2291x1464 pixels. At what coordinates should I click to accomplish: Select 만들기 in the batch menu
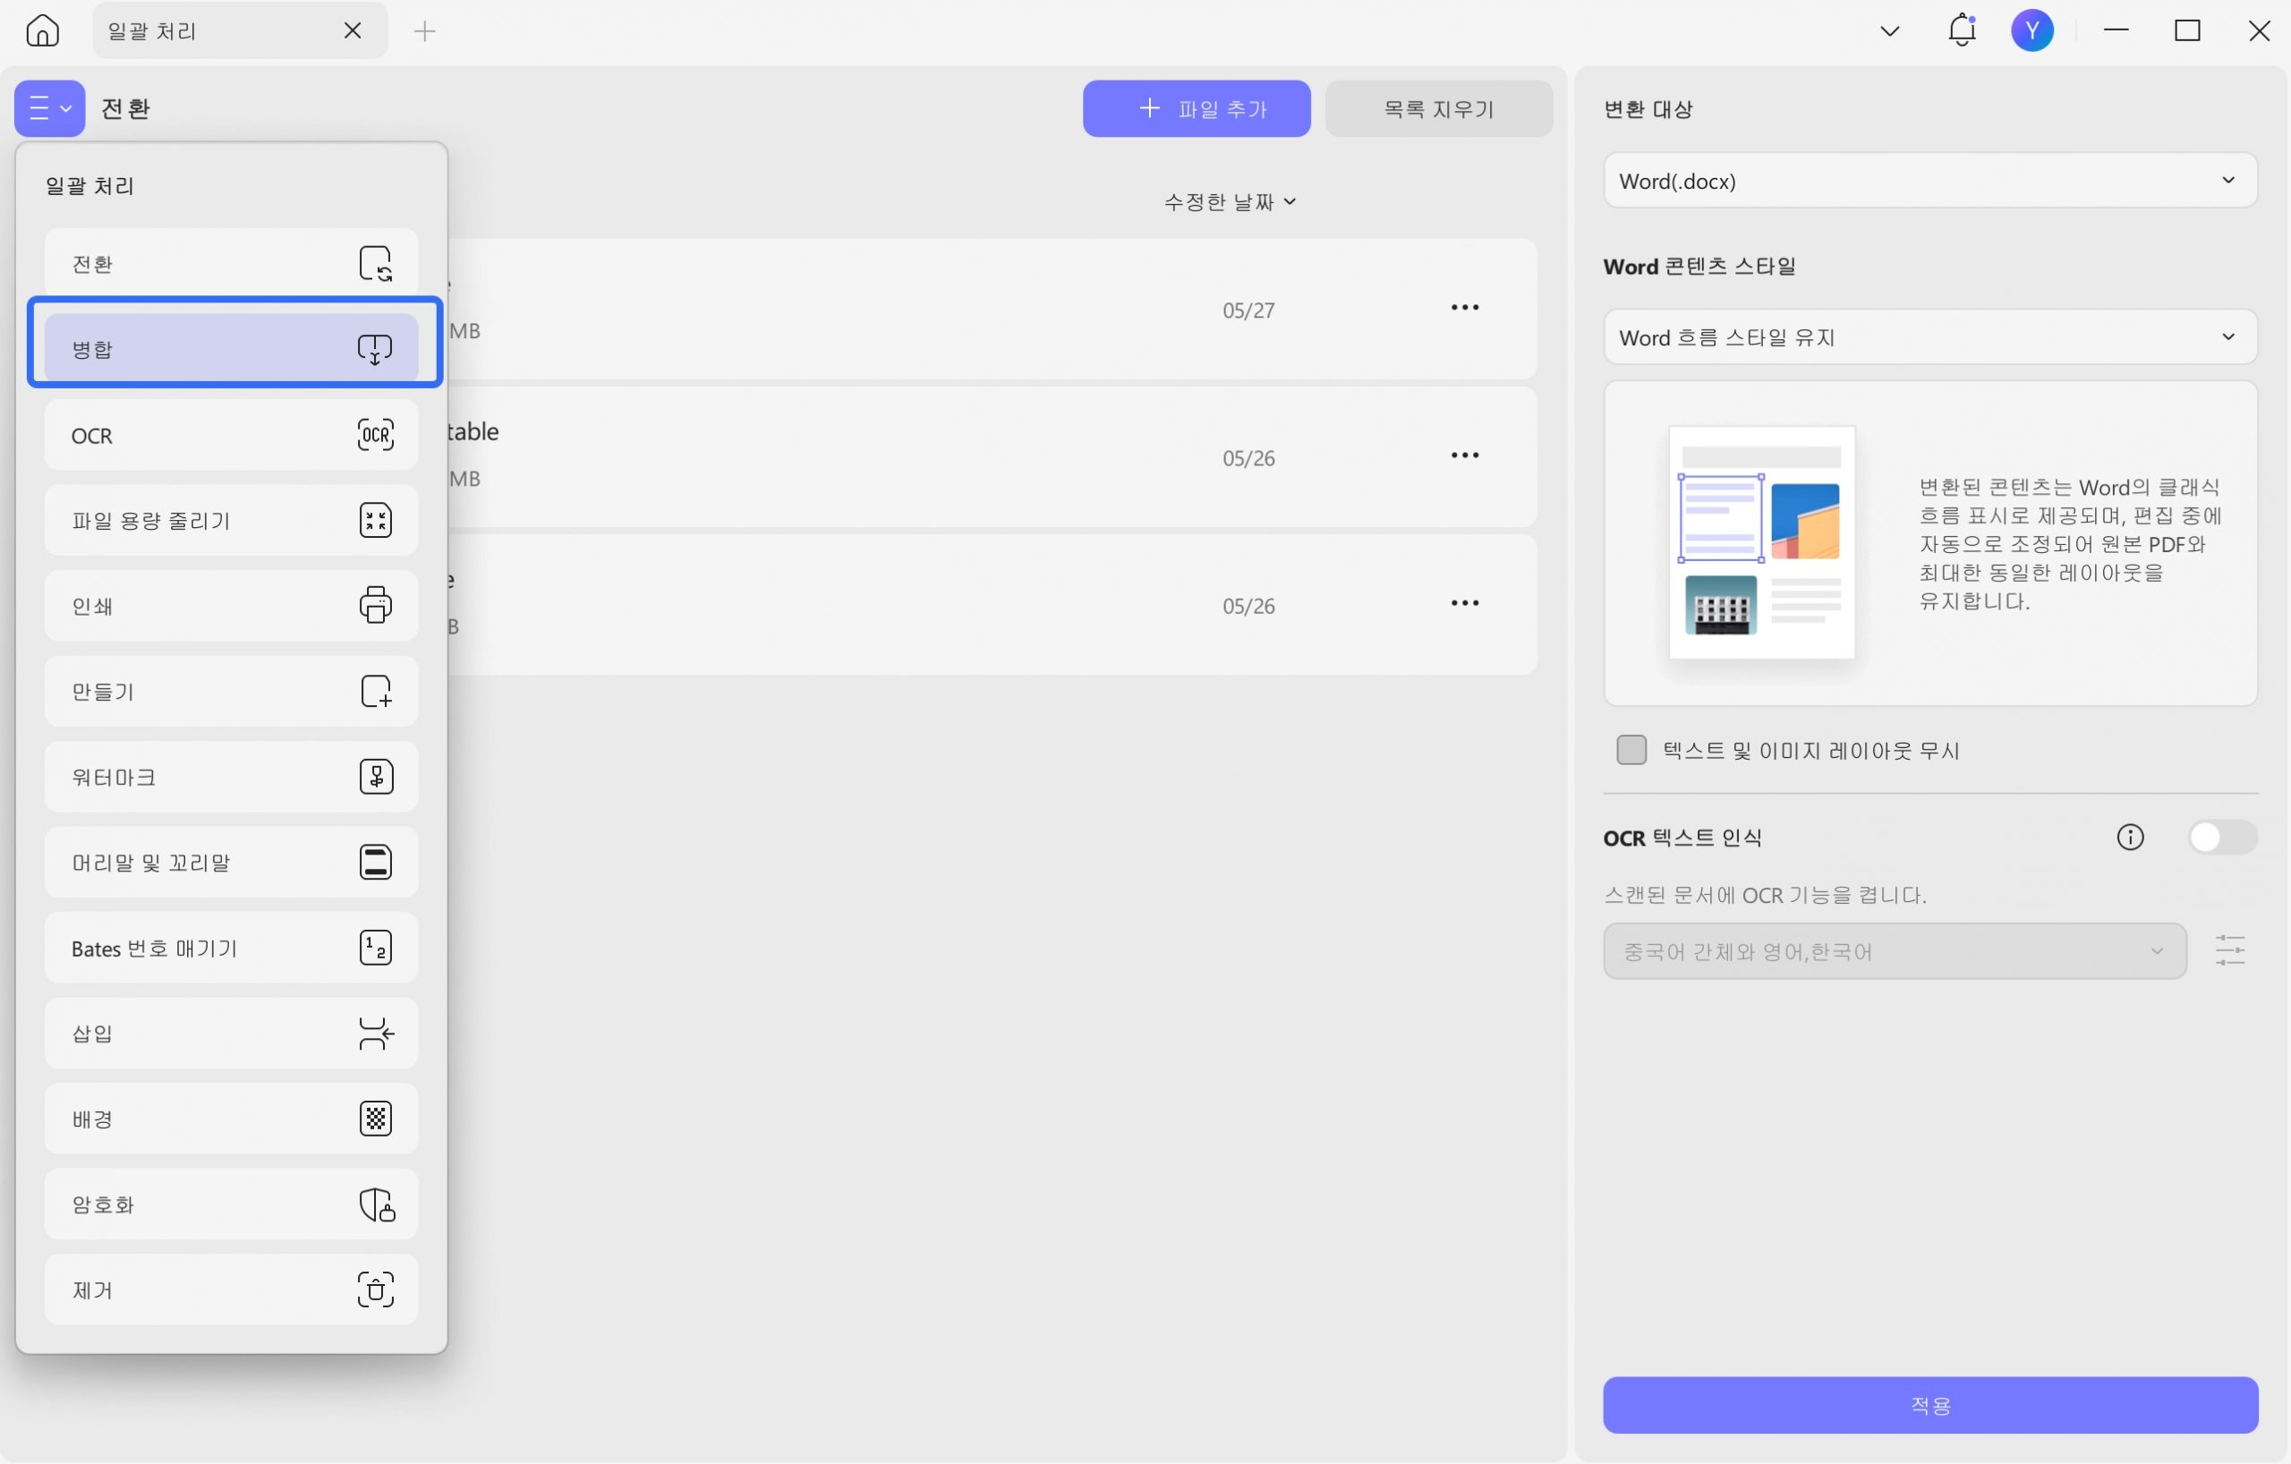[231, 692]
